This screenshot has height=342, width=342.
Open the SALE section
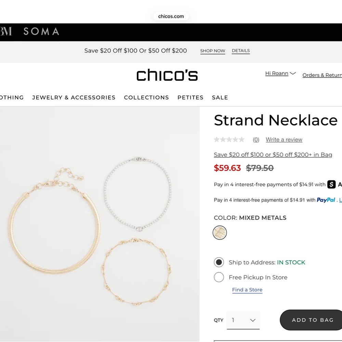point(220,97)
